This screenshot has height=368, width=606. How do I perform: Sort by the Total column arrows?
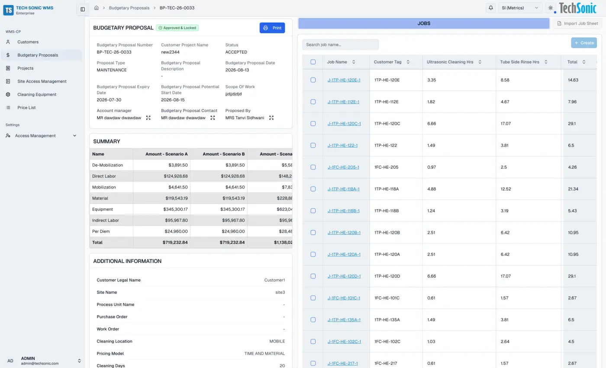[584, 62]
